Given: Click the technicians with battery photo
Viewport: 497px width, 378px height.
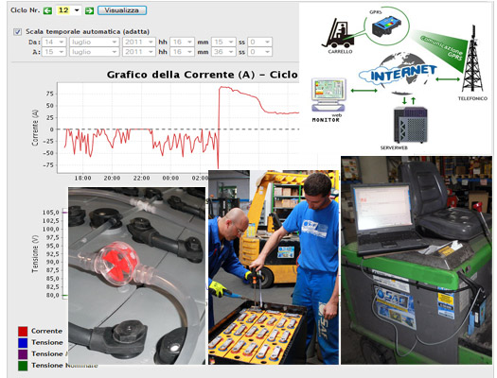Looking at the screenshot, I should click(x=274, y=267).
